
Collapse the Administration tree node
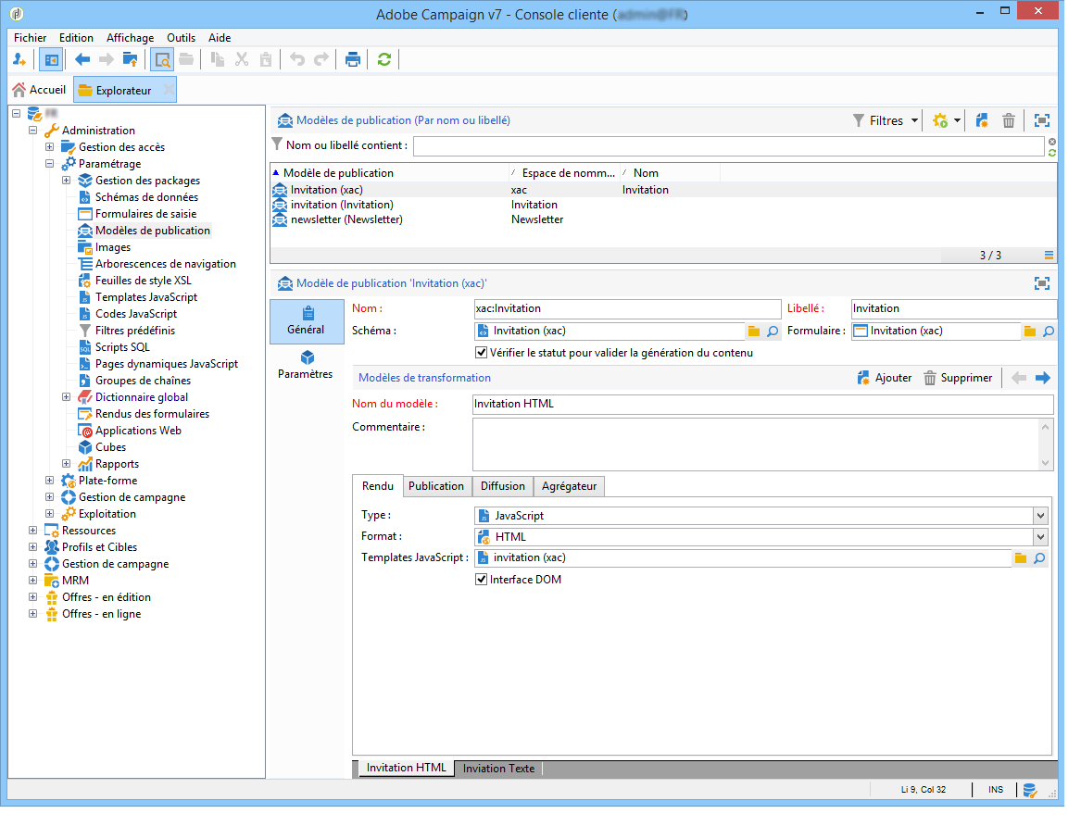pyautogui.click(x=32, y=131)
